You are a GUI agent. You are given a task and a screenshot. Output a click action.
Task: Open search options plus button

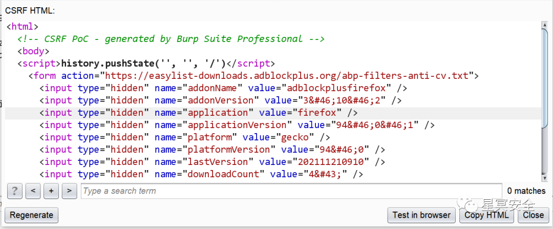51,191
